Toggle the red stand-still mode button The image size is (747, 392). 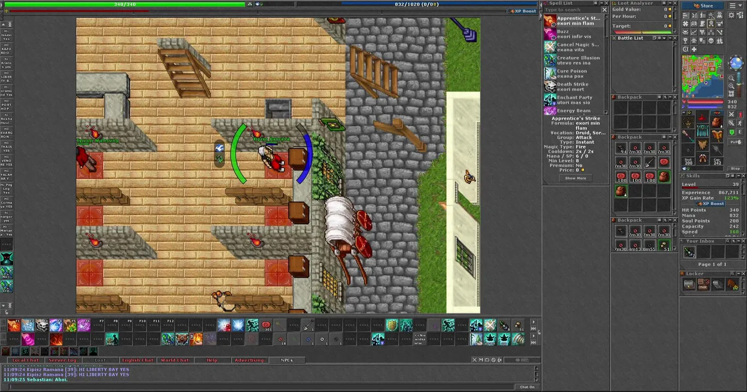point(740,114)
